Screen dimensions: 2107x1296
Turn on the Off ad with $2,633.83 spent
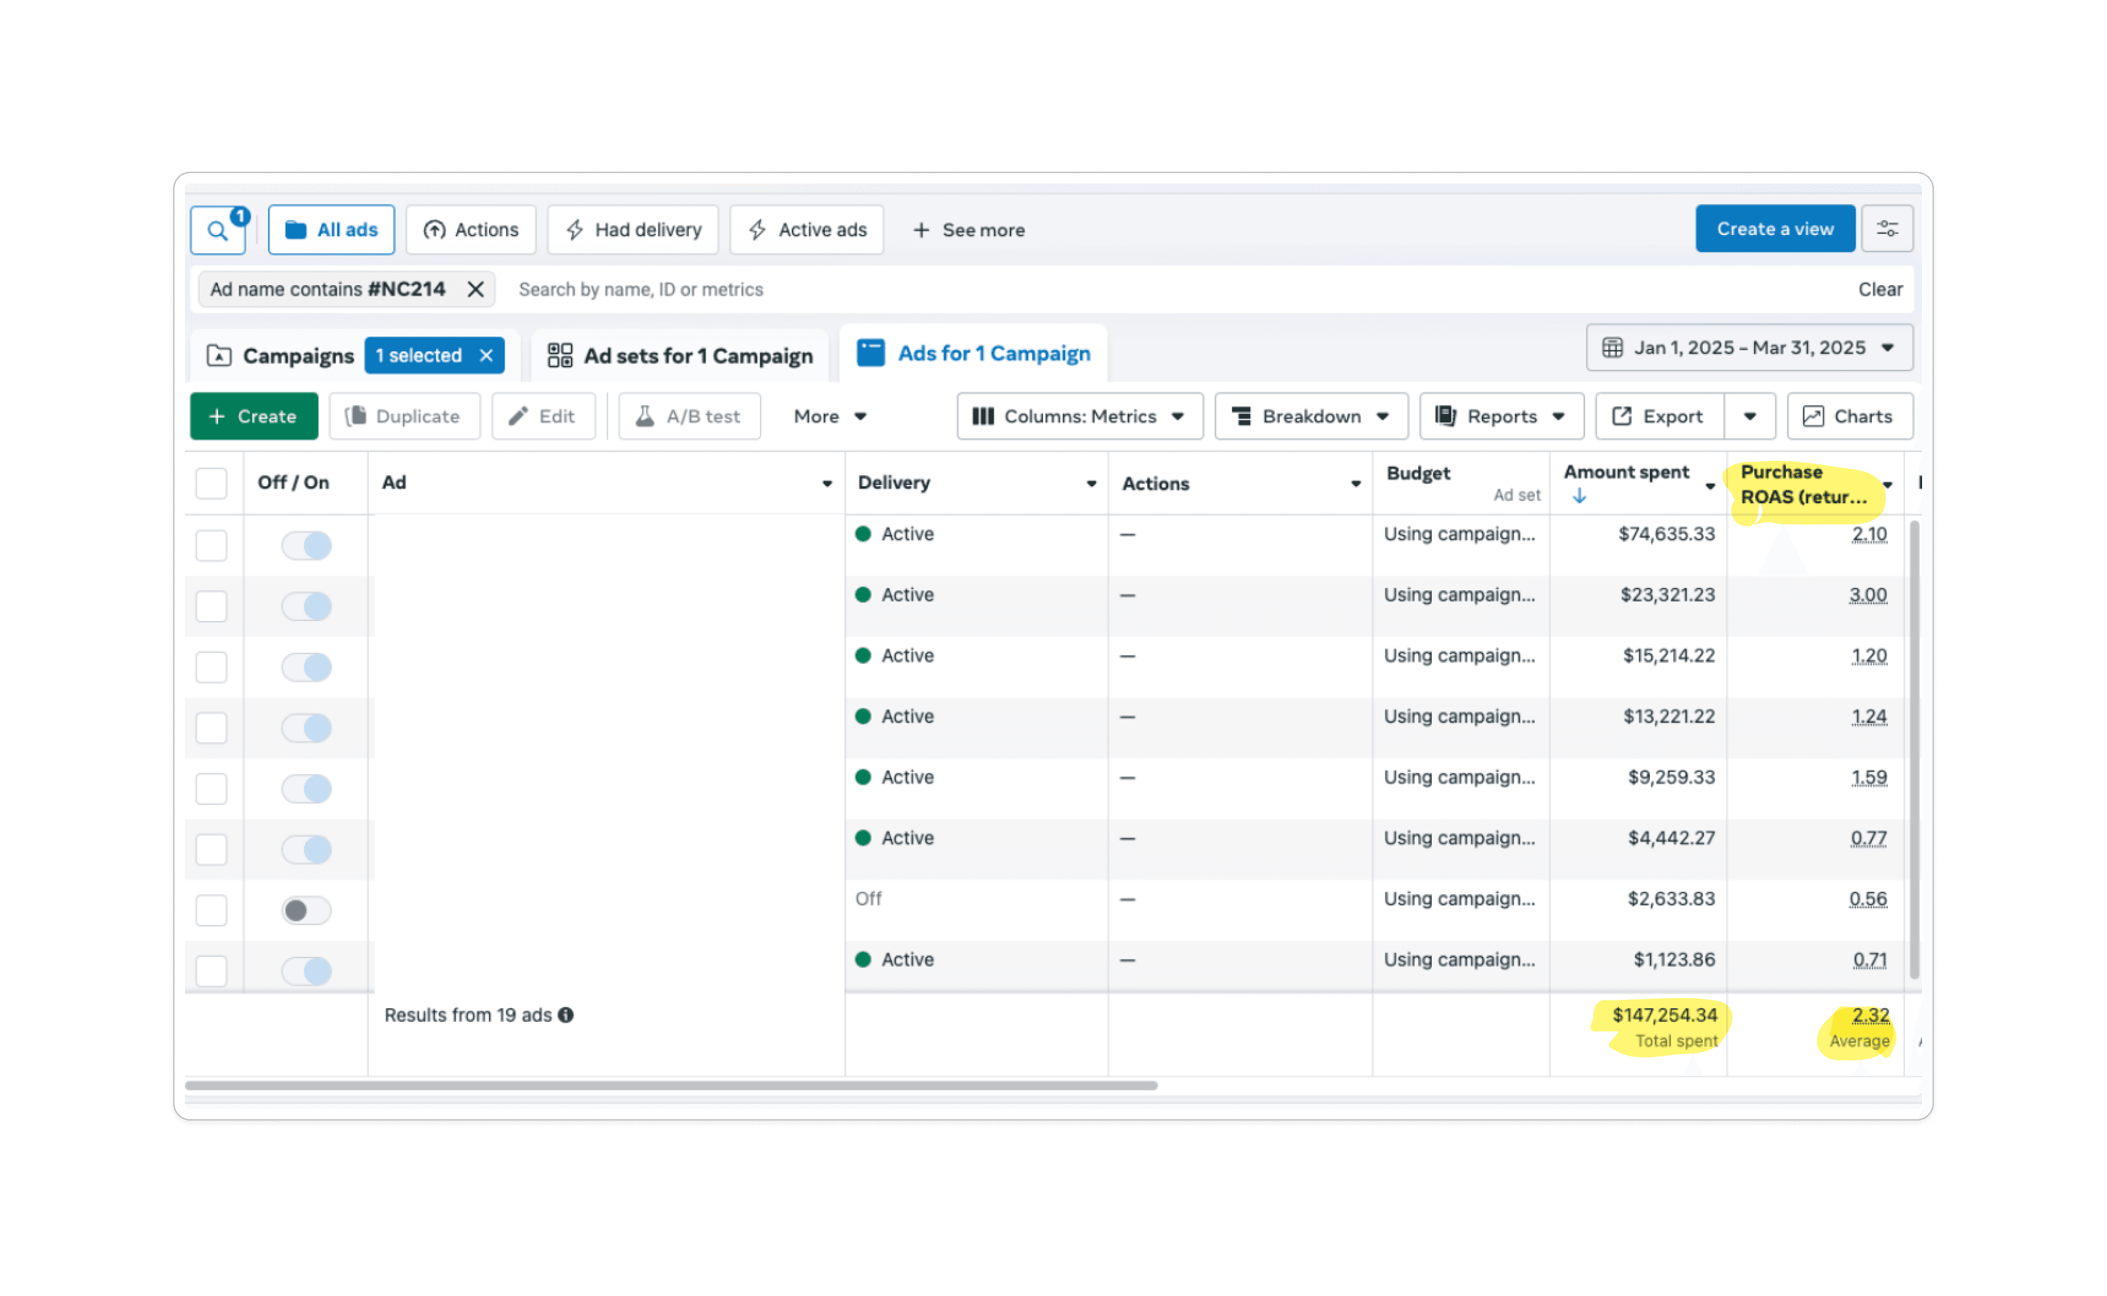coord(306,910)
